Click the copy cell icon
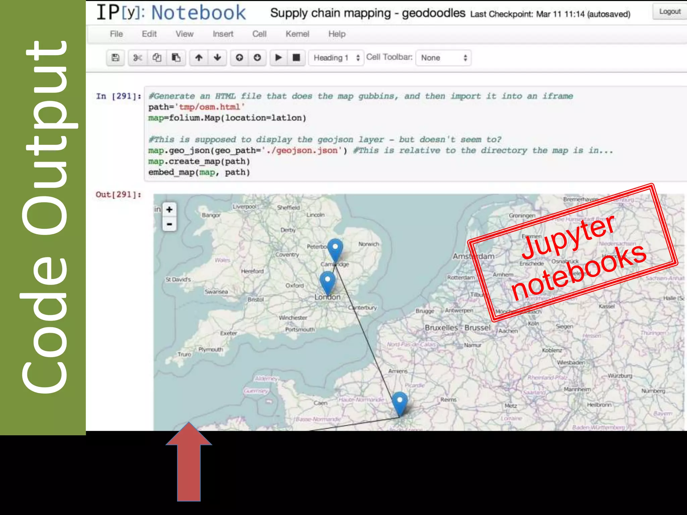The height and width of the screenshot is (515, 687). (x=157, y=58)
